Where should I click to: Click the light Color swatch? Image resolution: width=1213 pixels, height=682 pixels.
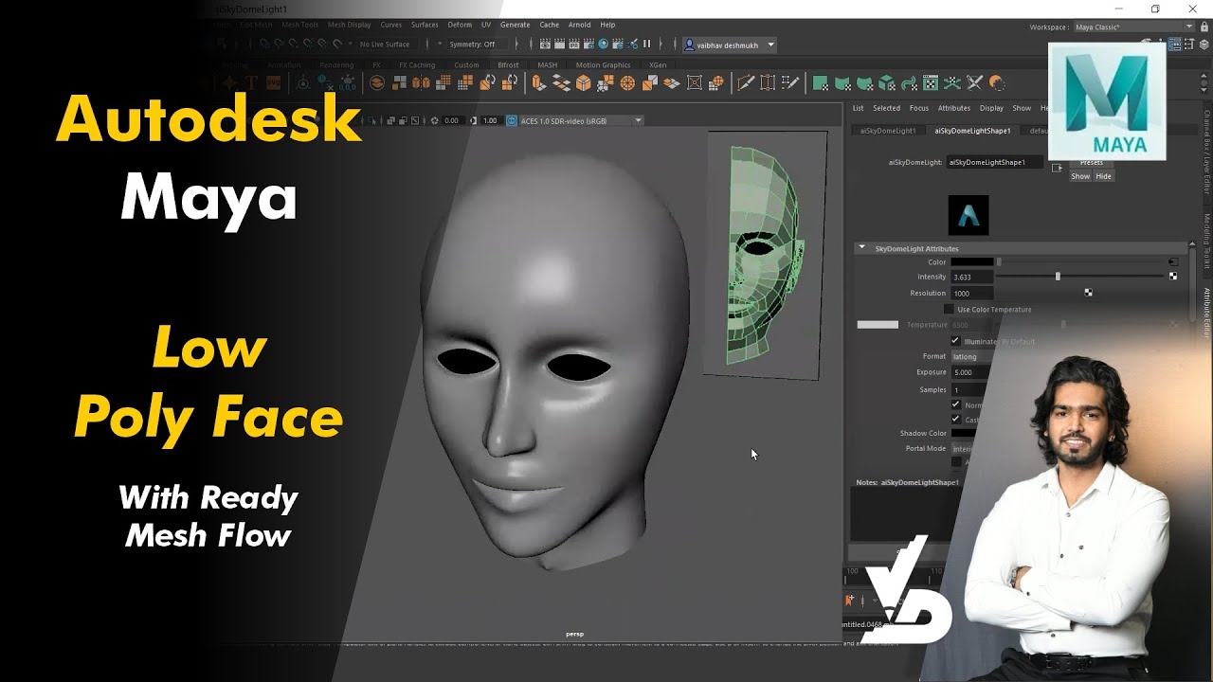(972, 261)
